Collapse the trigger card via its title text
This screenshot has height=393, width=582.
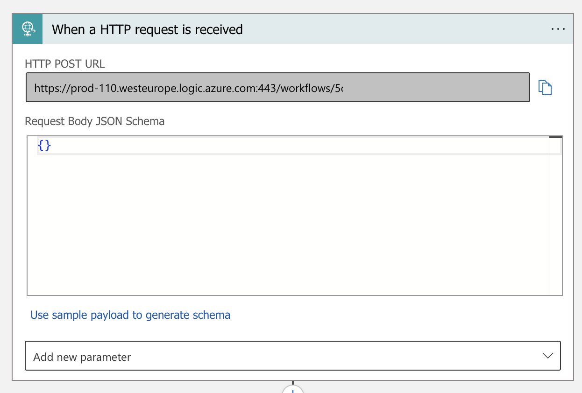(x=147, y=30)
